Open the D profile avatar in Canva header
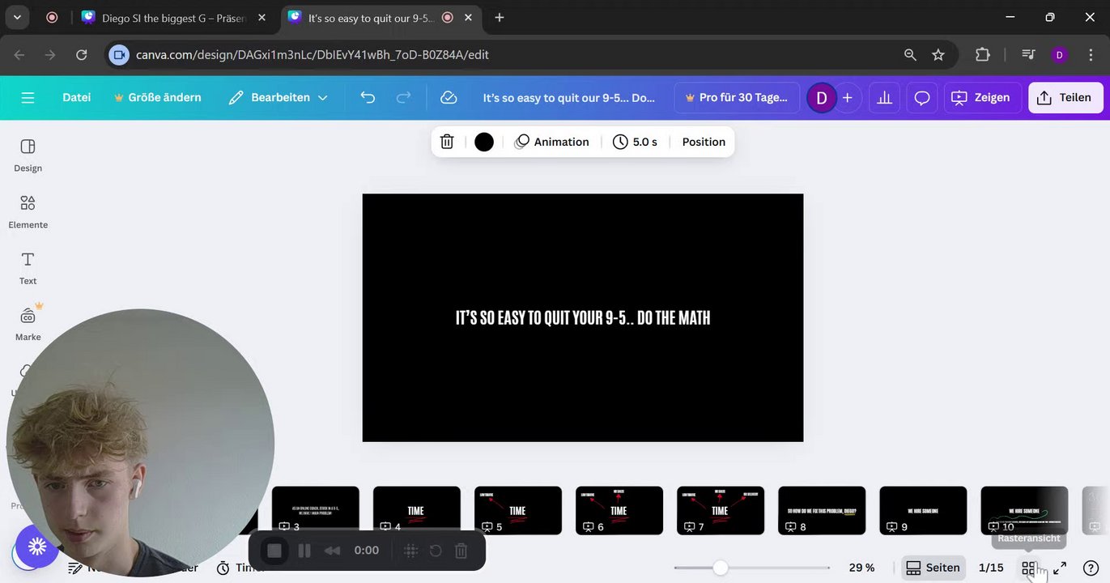Viewport: 1110px width, 583px height. (x=821, y=98)
